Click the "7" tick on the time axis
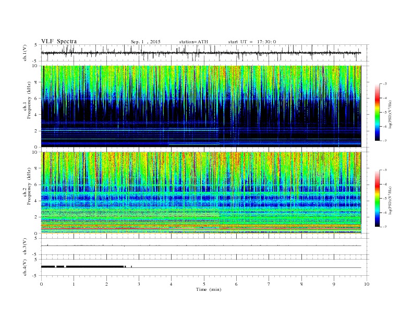 (x=269, y=284)
